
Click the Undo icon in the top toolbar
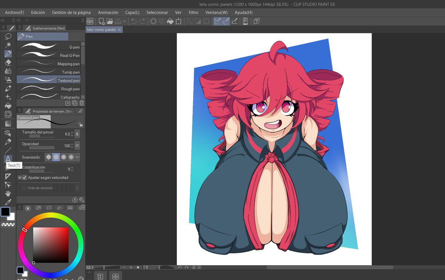[x=134, y=21]
